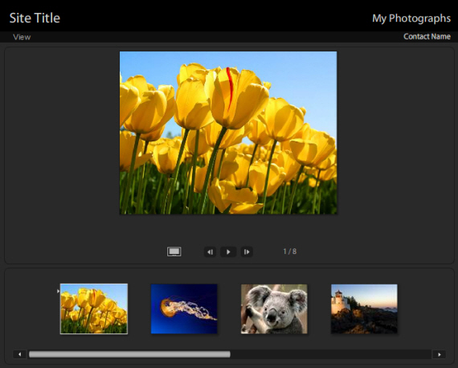Click the Contact Name link
Screen dimensions: 458x368
coord(427,36)
